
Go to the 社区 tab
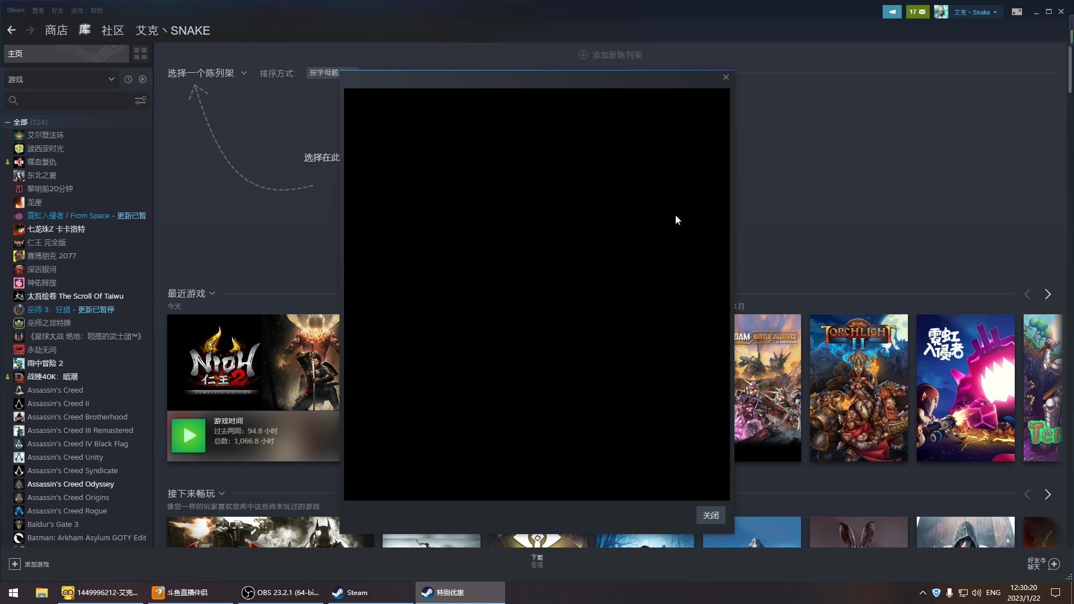click(112, 30)
